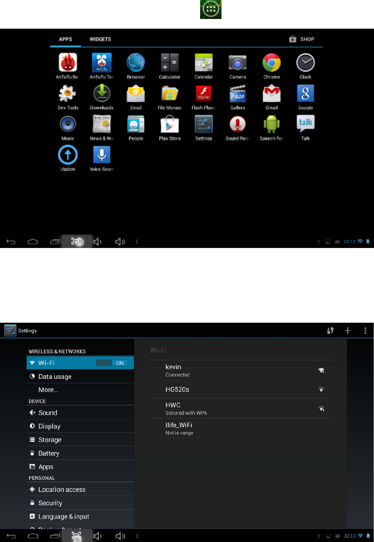Open Flash Player
Screen dimensions: 374x542
(204, 97)
